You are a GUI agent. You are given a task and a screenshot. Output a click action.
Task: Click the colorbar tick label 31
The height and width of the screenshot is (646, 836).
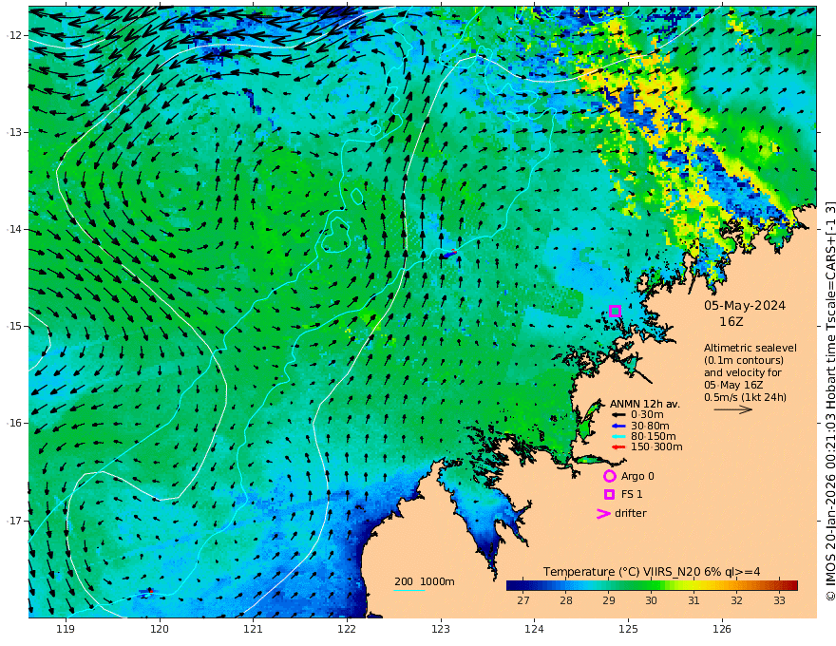click(693, 600)
